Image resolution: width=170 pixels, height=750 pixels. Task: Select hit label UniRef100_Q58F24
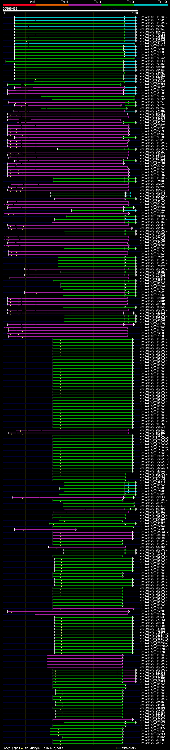[152, 436]
